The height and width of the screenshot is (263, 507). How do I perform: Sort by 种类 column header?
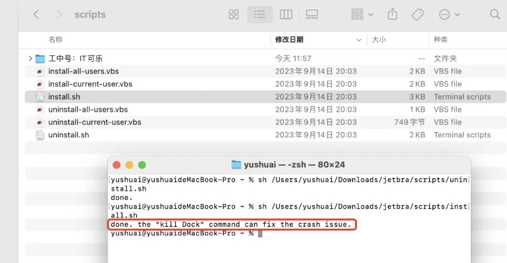click(440, 39)
